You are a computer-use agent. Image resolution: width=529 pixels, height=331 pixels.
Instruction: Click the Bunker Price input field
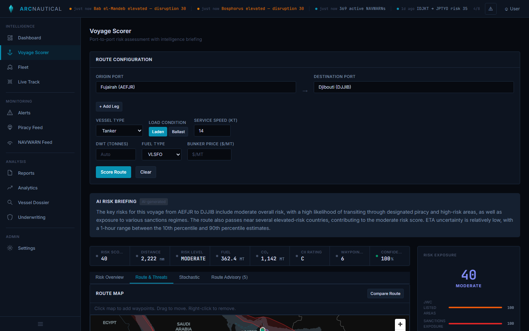click(209, 154)
